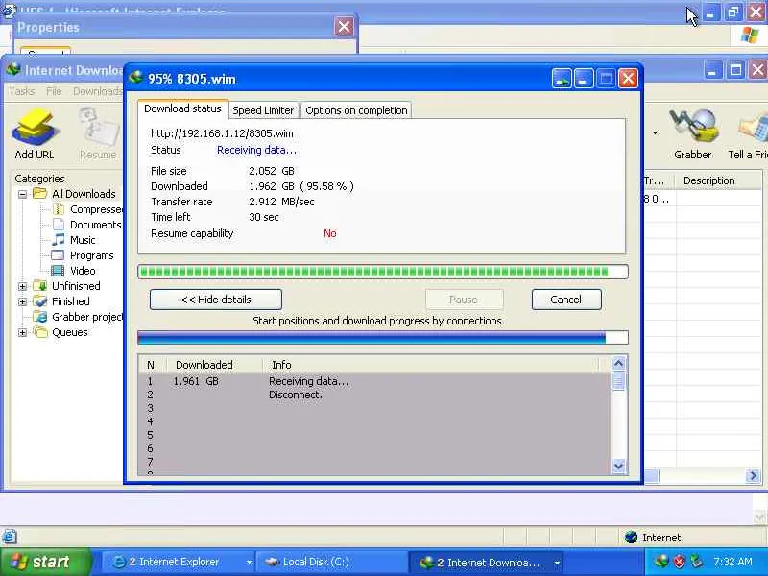The width and height of the screenshot is (768, 576).
Task: Select the Video category icon
Action: [58, 271]
